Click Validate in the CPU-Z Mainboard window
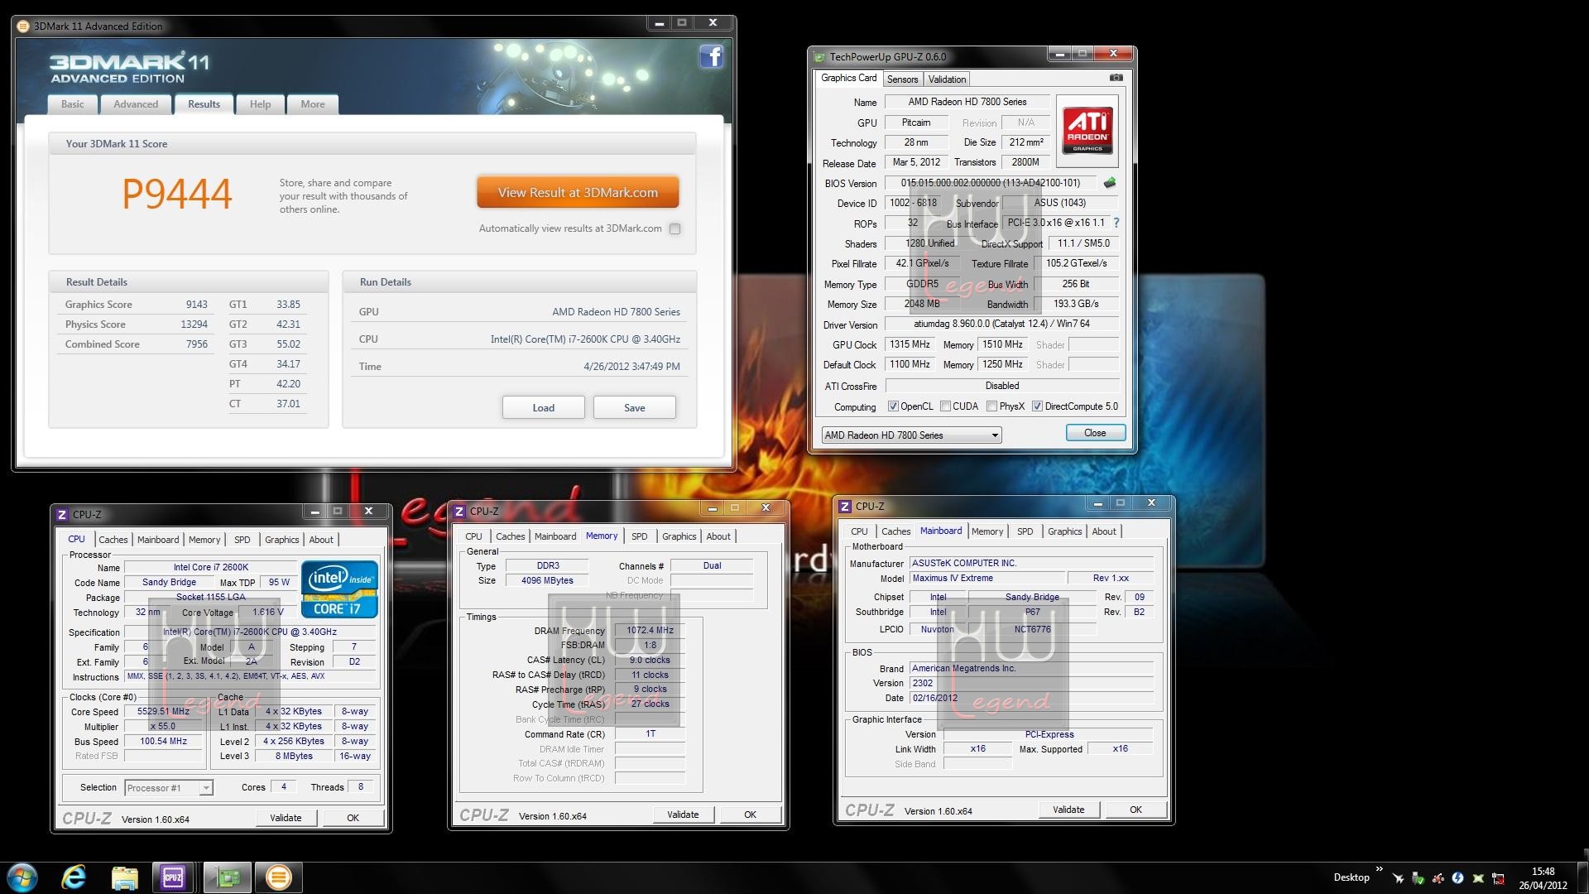Viewport: 1589px width, 894px height. 1068,810
